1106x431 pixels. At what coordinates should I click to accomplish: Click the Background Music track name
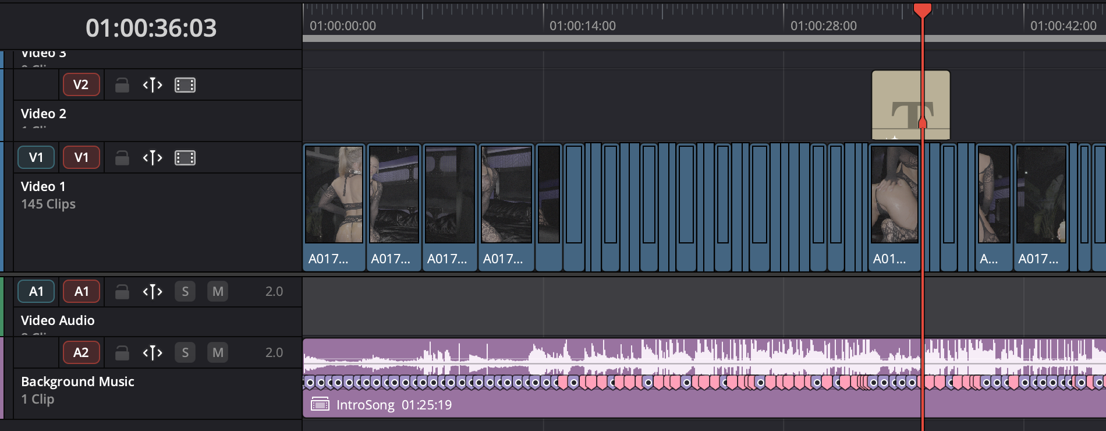coord(78,381)
